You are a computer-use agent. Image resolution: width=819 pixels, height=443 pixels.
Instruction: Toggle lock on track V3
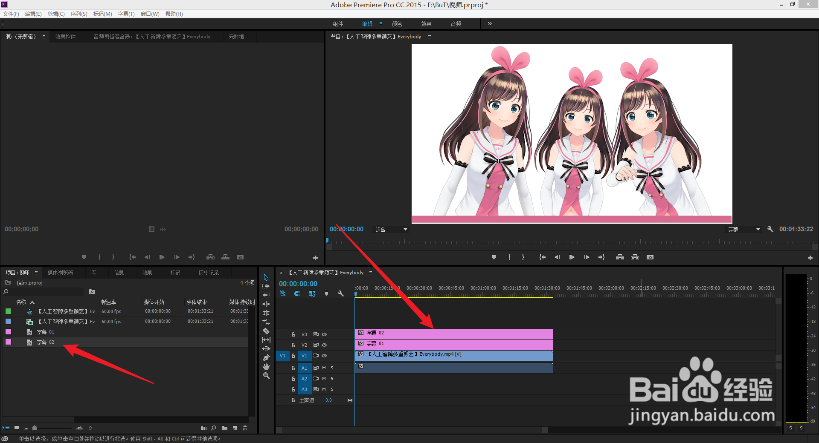tap(293, 334)
